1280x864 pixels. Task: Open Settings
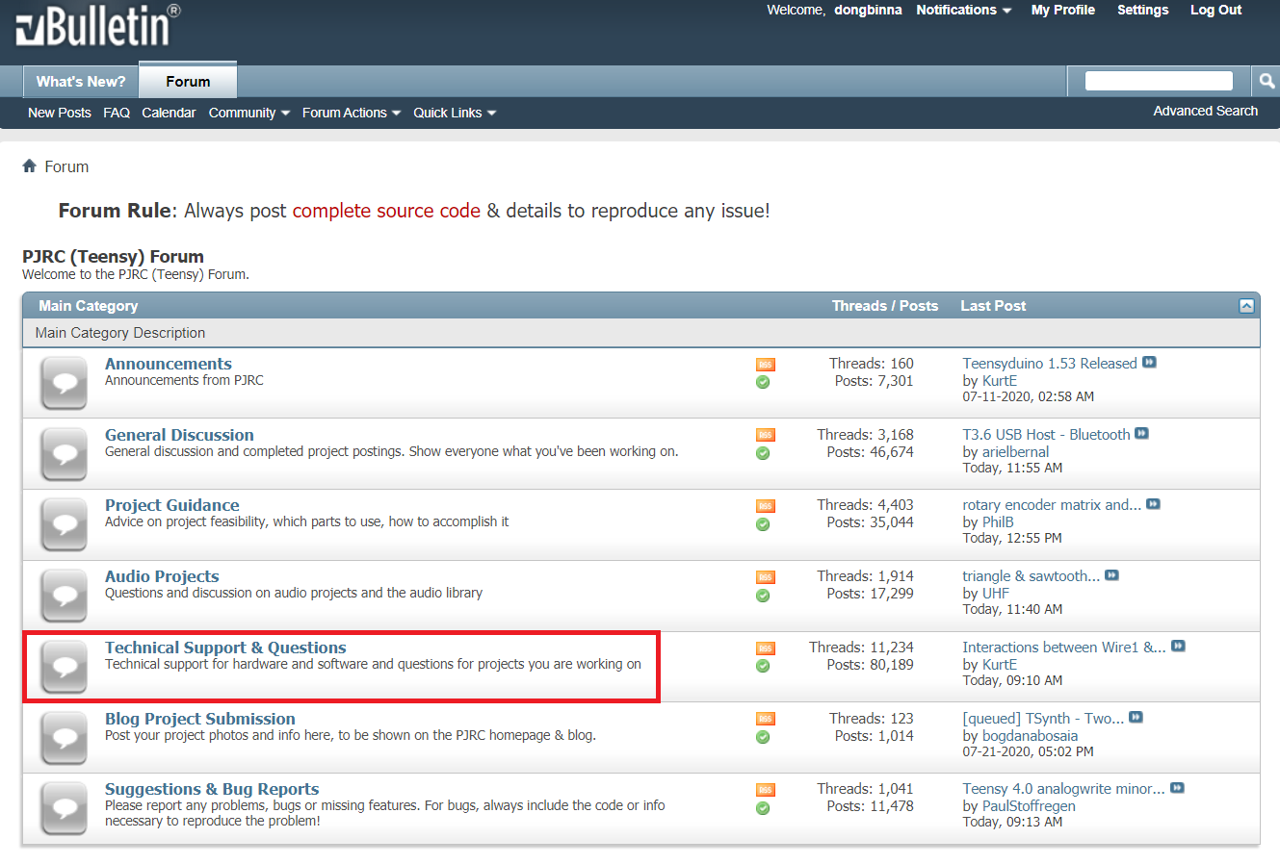click(1143, 10)
